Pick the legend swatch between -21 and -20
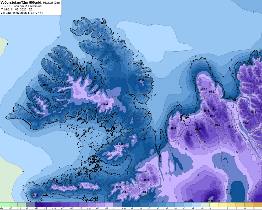The image size is (262, 210). (31, 205)
